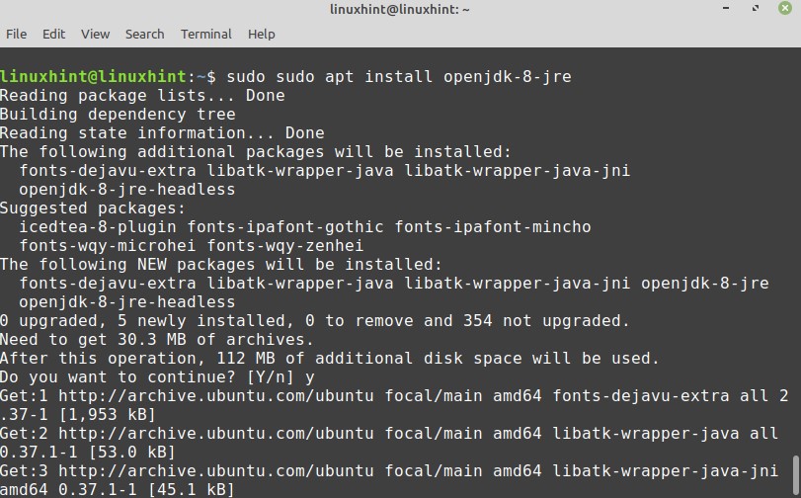Click the 'fonts-wqy-zenhei' package name
The height and width of the screenshot is (498, 801).
tap(285, 246)
